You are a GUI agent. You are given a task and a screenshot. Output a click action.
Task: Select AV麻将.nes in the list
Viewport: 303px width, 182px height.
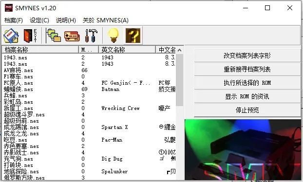pos(19,70)
